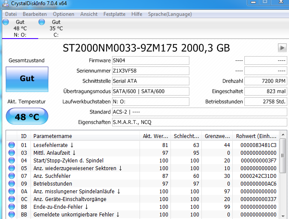The width and height of the screenshot is (289, 219).
Task: Click the status orb in row BB unkorrigierbare Fehler
Action: click(12, 214)
